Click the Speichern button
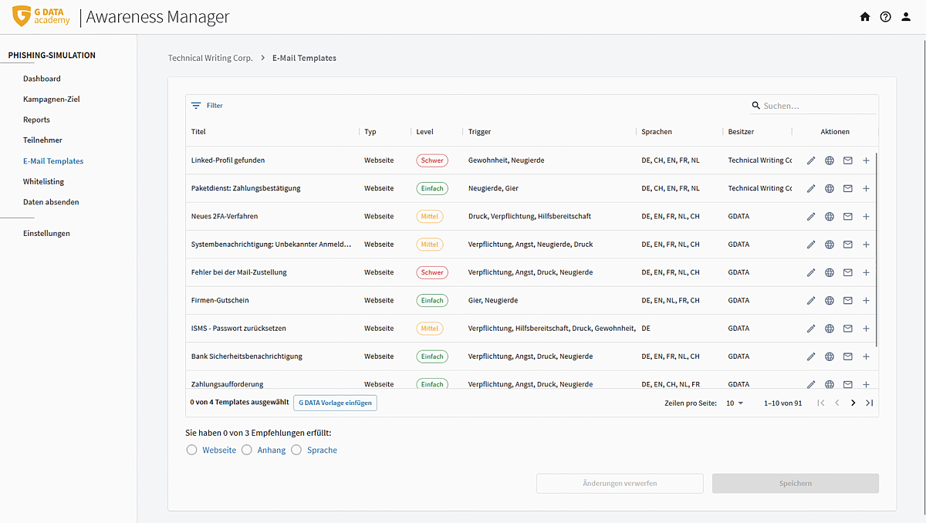Image resolution: width=926 pixels, height=523 pixels. tap(796, 484)
